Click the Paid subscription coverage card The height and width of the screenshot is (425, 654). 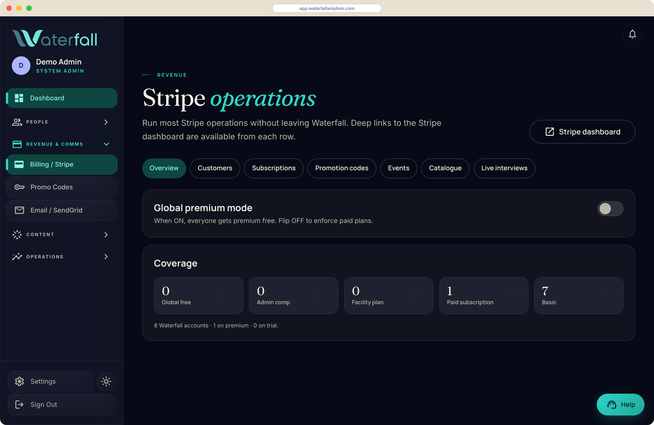(x=484, y=296)
